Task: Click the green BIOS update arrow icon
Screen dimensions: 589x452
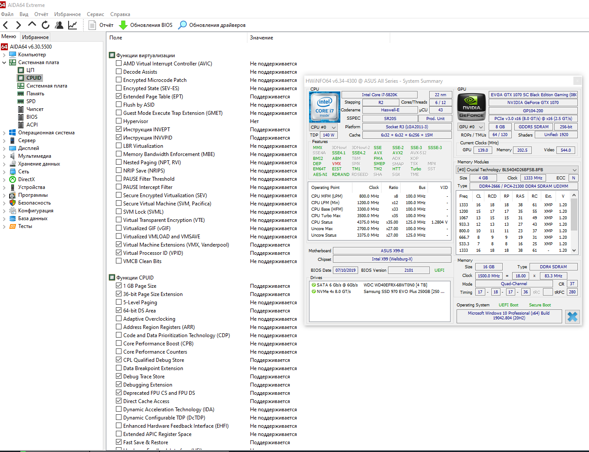Action: click(123, 25)
